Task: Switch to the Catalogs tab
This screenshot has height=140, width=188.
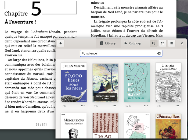Action: point(133,43)
